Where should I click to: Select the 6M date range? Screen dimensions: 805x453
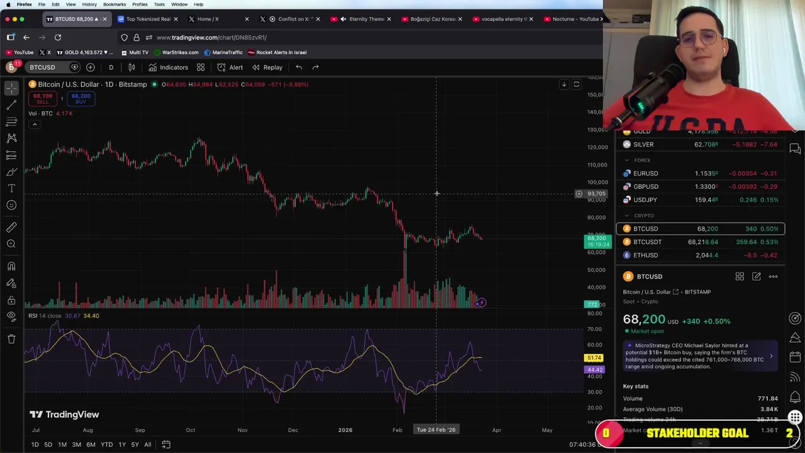click(91, 445)
